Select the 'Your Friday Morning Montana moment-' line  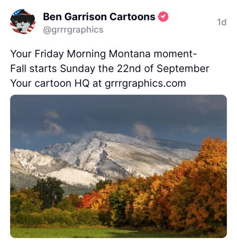[104, 54]
